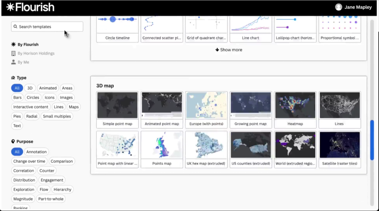
Task: Toggle the Magnitude purpose filter
Action: [x=23, y=199]
